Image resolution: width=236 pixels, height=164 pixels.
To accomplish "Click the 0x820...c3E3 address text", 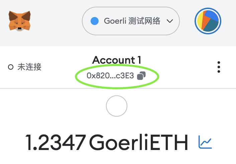I will point(110,76).
